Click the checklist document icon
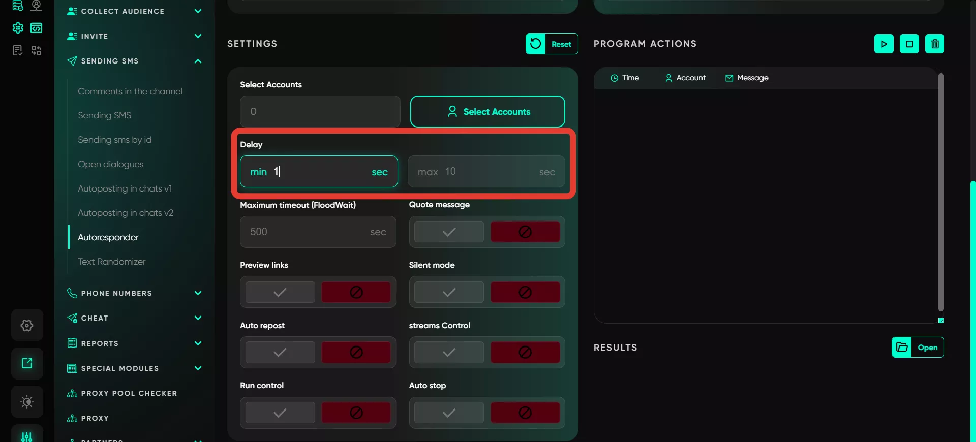The height and width of the screenshot is (442, 976). 18,50
